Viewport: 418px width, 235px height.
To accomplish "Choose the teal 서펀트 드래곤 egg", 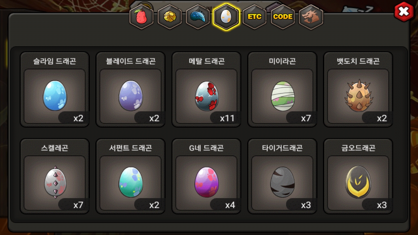I will (x=131, y=182).
